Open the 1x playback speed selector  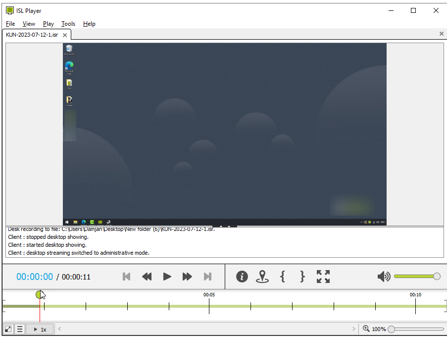coord(40,329)
